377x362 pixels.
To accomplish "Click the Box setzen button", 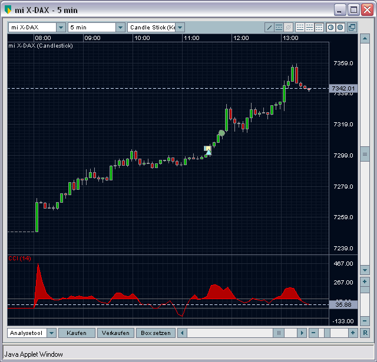I will coord(156,333).
